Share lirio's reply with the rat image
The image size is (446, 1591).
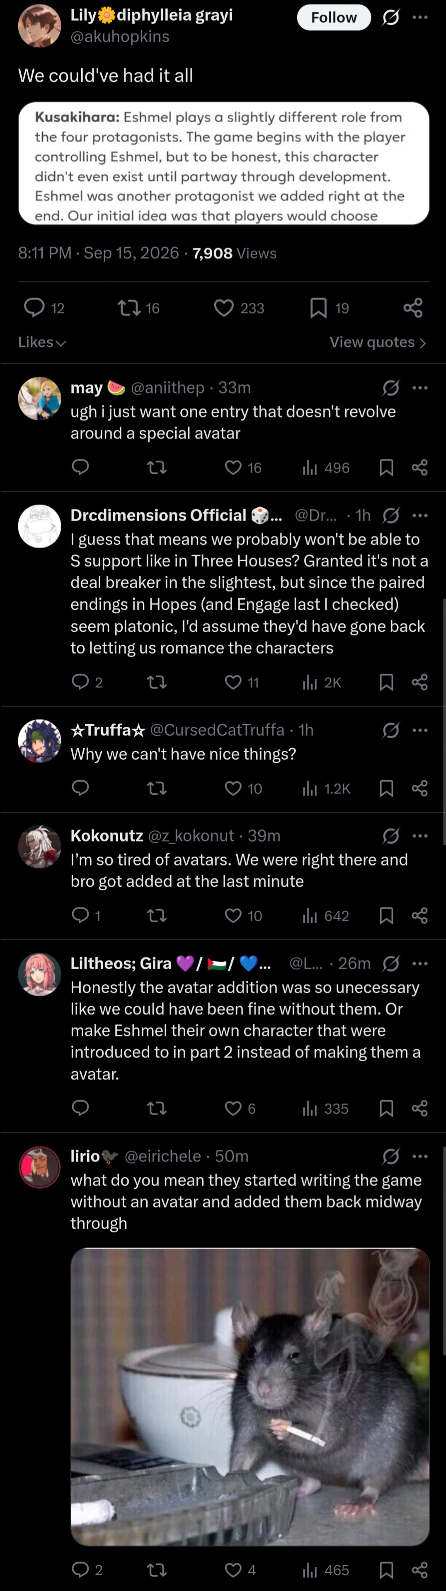tap(419, 1569)
